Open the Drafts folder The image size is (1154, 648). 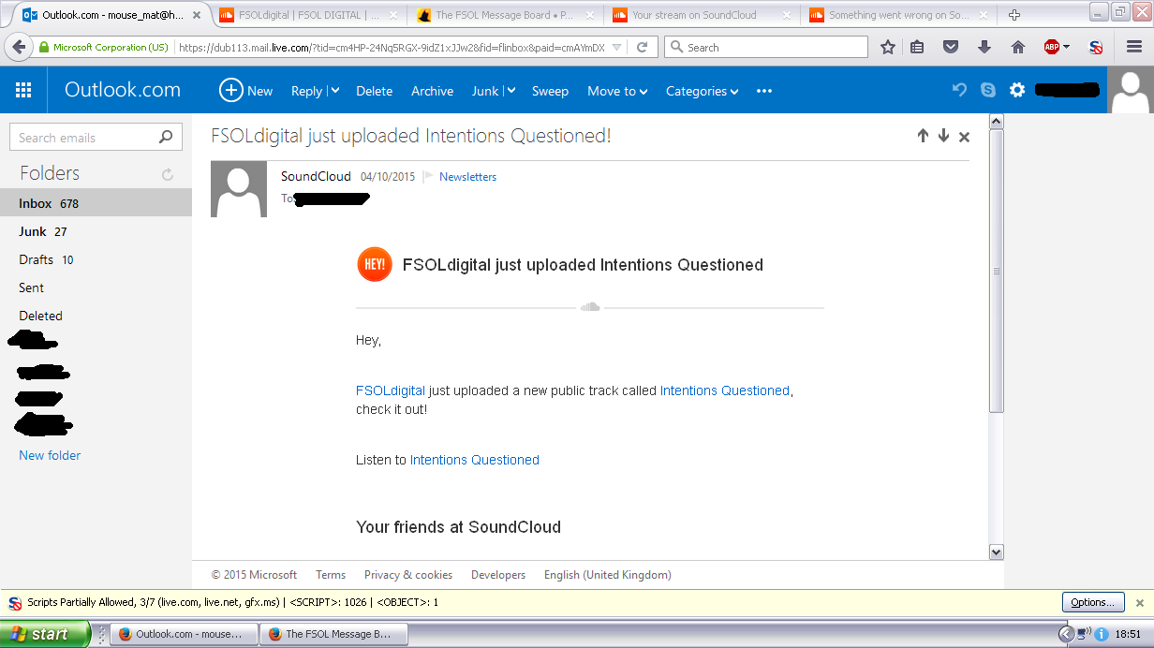(x=96, y=259)
